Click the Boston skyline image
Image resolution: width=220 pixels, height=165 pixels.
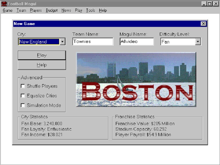[x=136, y=79]
